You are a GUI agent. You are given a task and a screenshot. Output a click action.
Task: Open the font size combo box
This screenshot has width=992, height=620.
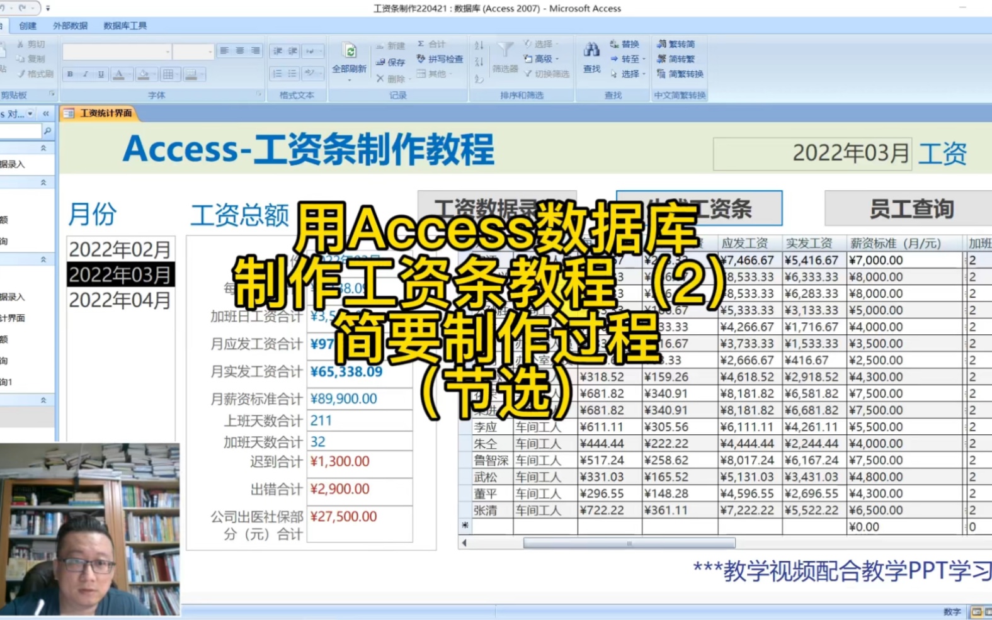click(193, 52)
